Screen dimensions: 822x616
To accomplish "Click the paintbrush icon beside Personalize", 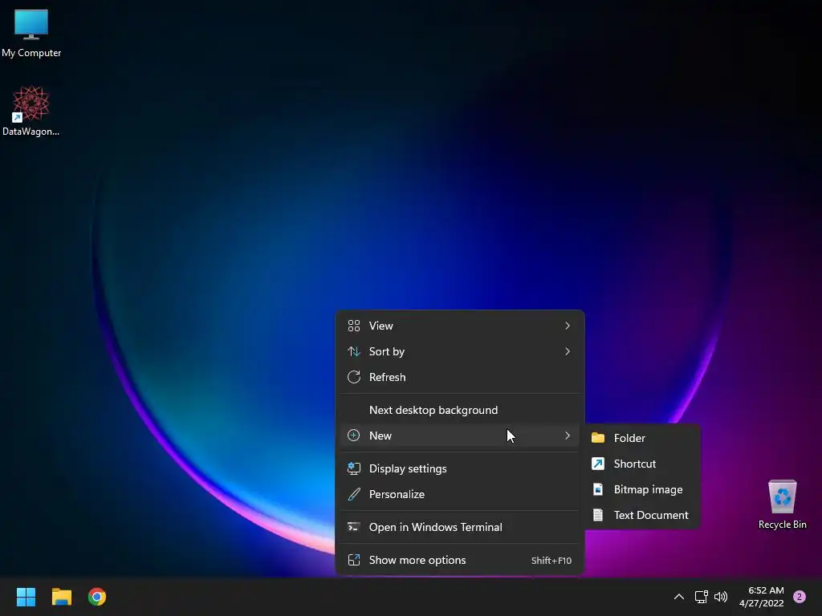I will coord(354,494).
